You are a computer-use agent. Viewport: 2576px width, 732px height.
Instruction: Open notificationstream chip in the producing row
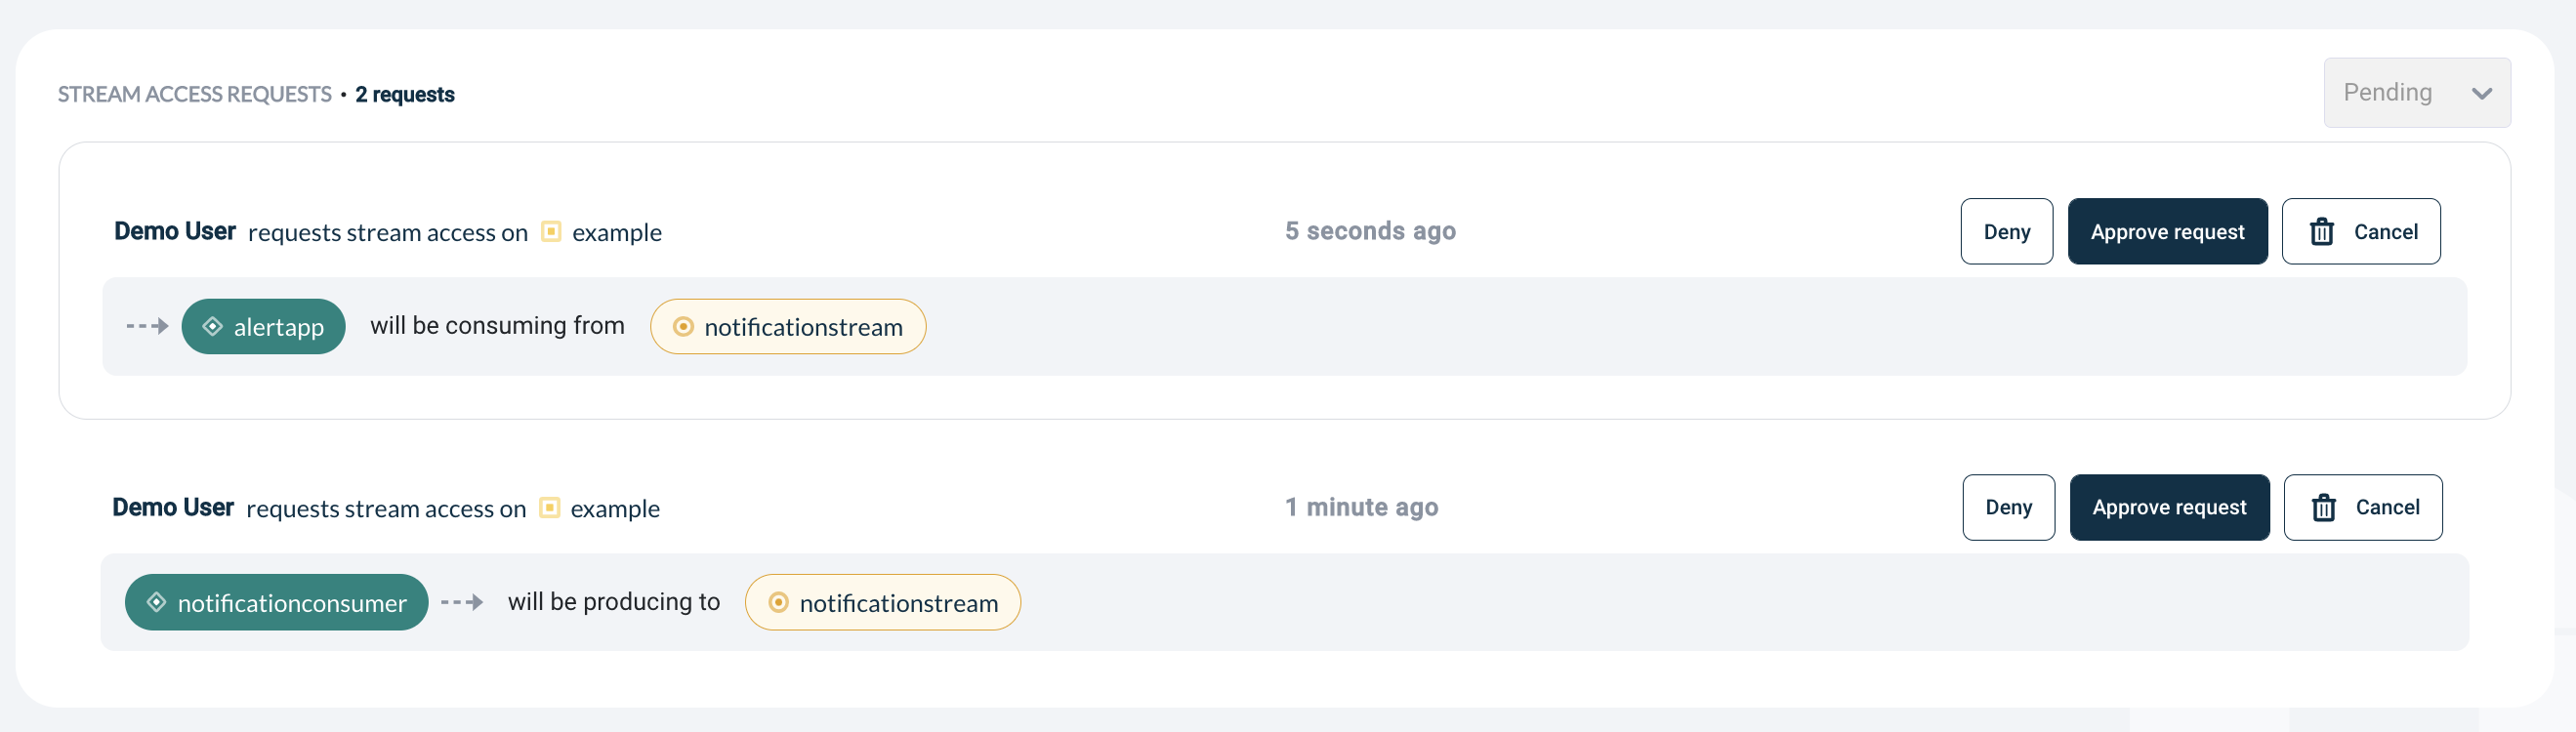[882, 603]
